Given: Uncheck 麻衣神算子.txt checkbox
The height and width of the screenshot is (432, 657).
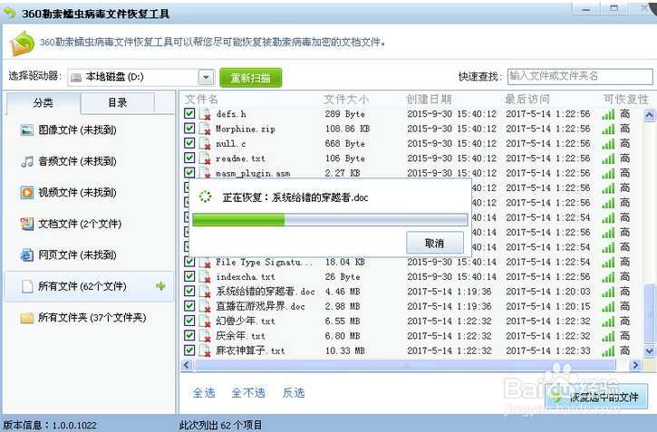Looking at the screenshot, I should pyautogui.click(x=189, y=350).
